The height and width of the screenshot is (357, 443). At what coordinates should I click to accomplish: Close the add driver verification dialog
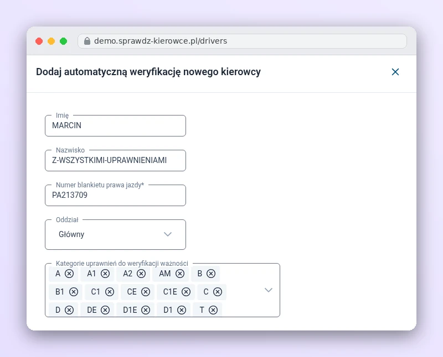pyautogui.click(x=395, y=72)
